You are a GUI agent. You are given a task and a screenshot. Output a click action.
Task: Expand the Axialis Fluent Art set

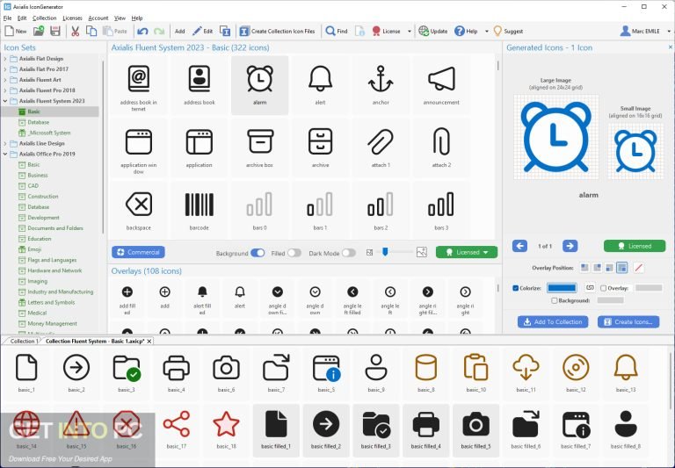click(5, 80)
